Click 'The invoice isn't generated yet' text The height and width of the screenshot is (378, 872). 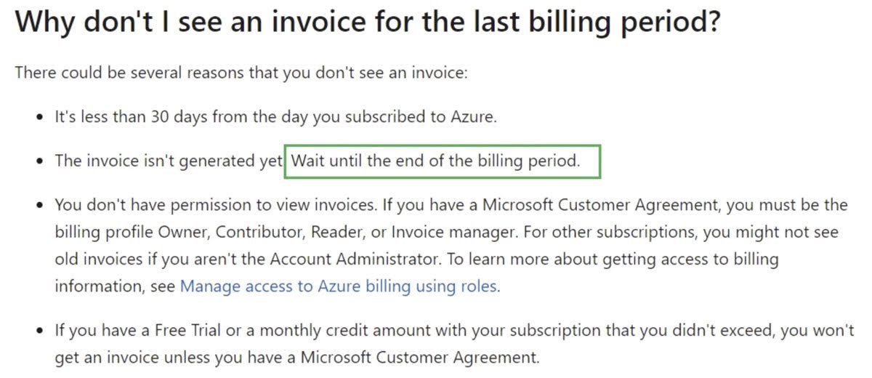pyautogui.click(x=169, y=161)
